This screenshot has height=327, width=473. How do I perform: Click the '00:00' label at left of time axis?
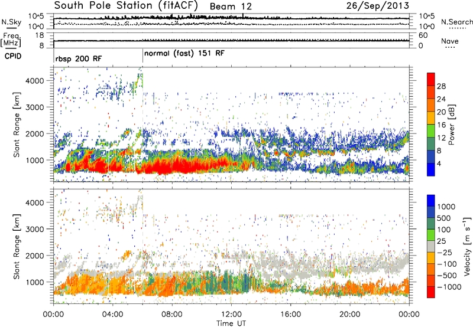pos(53,315)
